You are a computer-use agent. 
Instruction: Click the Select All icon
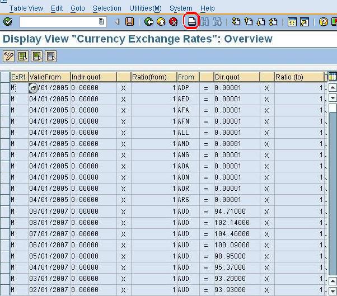[x=22, y=57]
